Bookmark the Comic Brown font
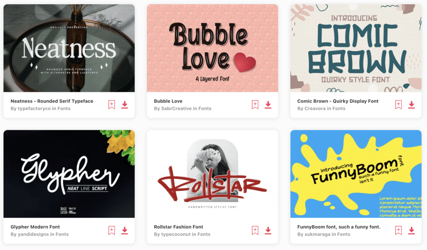Screen dimensions: 427x250 [398, 105]
